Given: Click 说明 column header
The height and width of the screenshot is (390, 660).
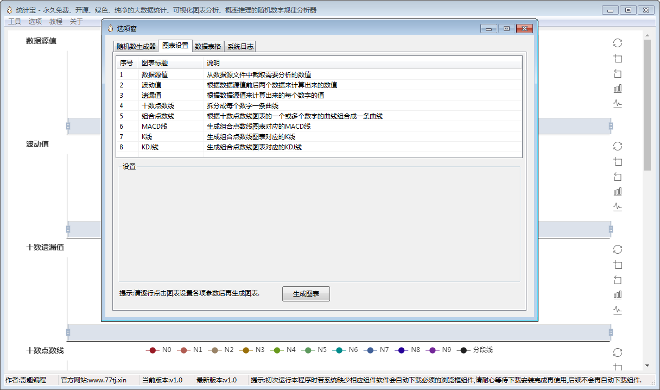Looking at the screenshot, I should tap(363, 63).
